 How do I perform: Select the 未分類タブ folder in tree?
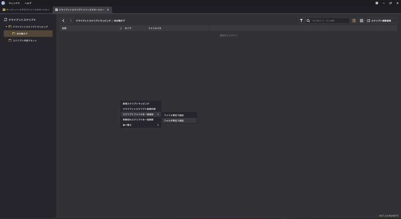pos(28,34)
